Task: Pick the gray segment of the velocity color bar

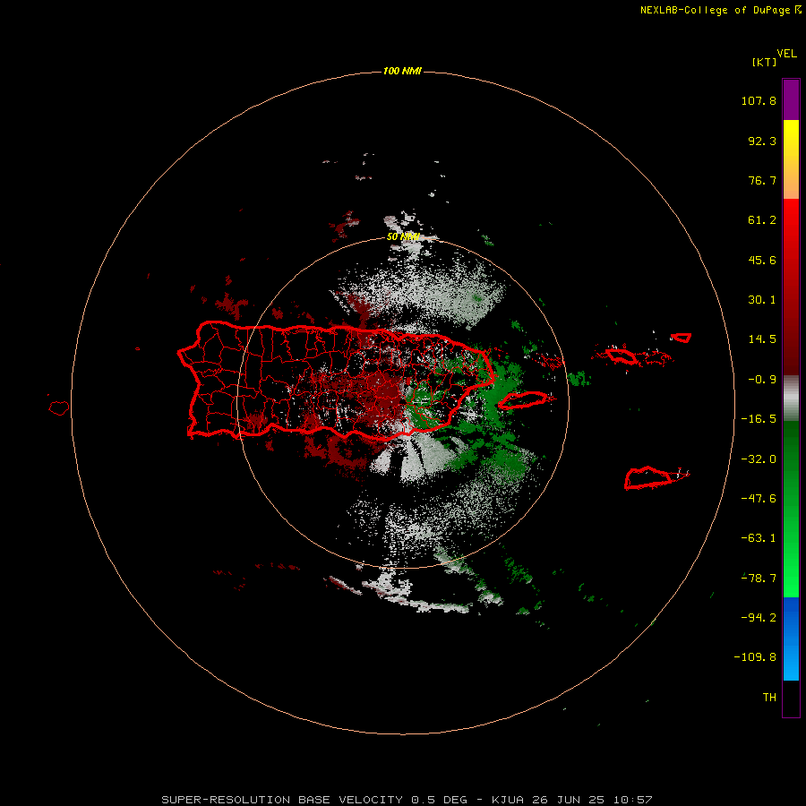Action: tap(791, 397)
